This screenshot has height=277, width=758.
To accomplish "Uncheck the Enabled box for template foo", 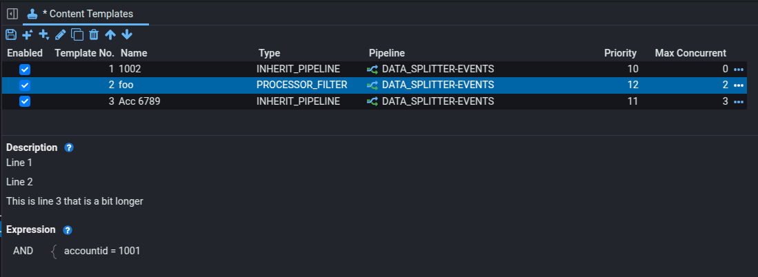I will 25,85.
